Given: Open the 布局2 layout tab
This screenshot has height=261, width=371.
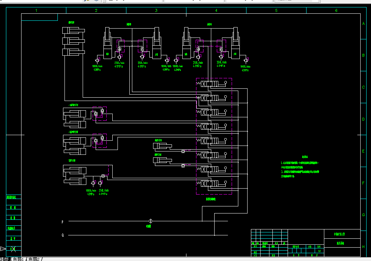Looking at the screenshot, I should coord(34,259).
